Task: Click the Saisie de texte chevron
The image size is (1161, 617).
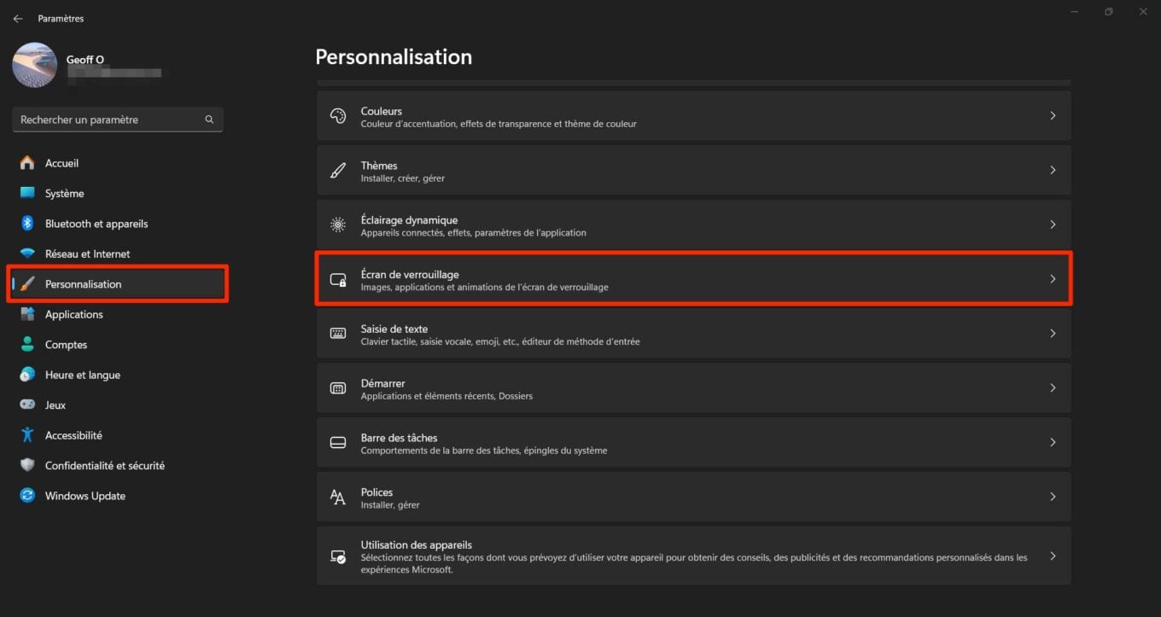Action: [x=1053, y=334]
